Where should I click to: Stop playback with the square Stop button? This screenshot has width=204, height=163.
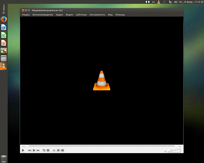(34, 150)
